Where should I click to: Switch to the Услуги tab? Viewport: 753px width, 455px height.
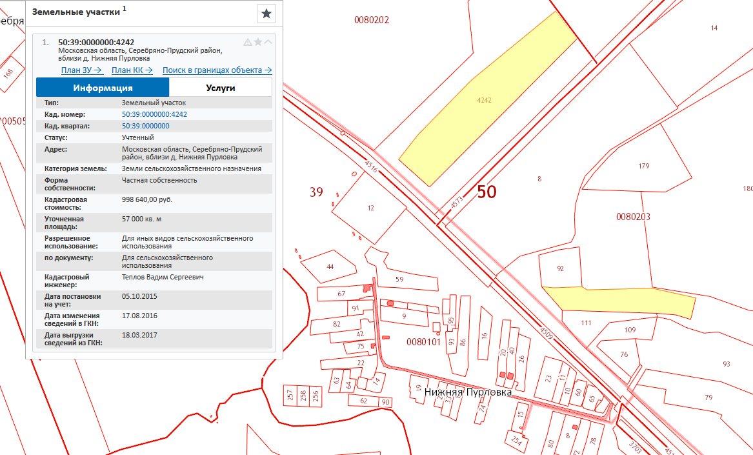pyautogui.click(x=221, y=88)
